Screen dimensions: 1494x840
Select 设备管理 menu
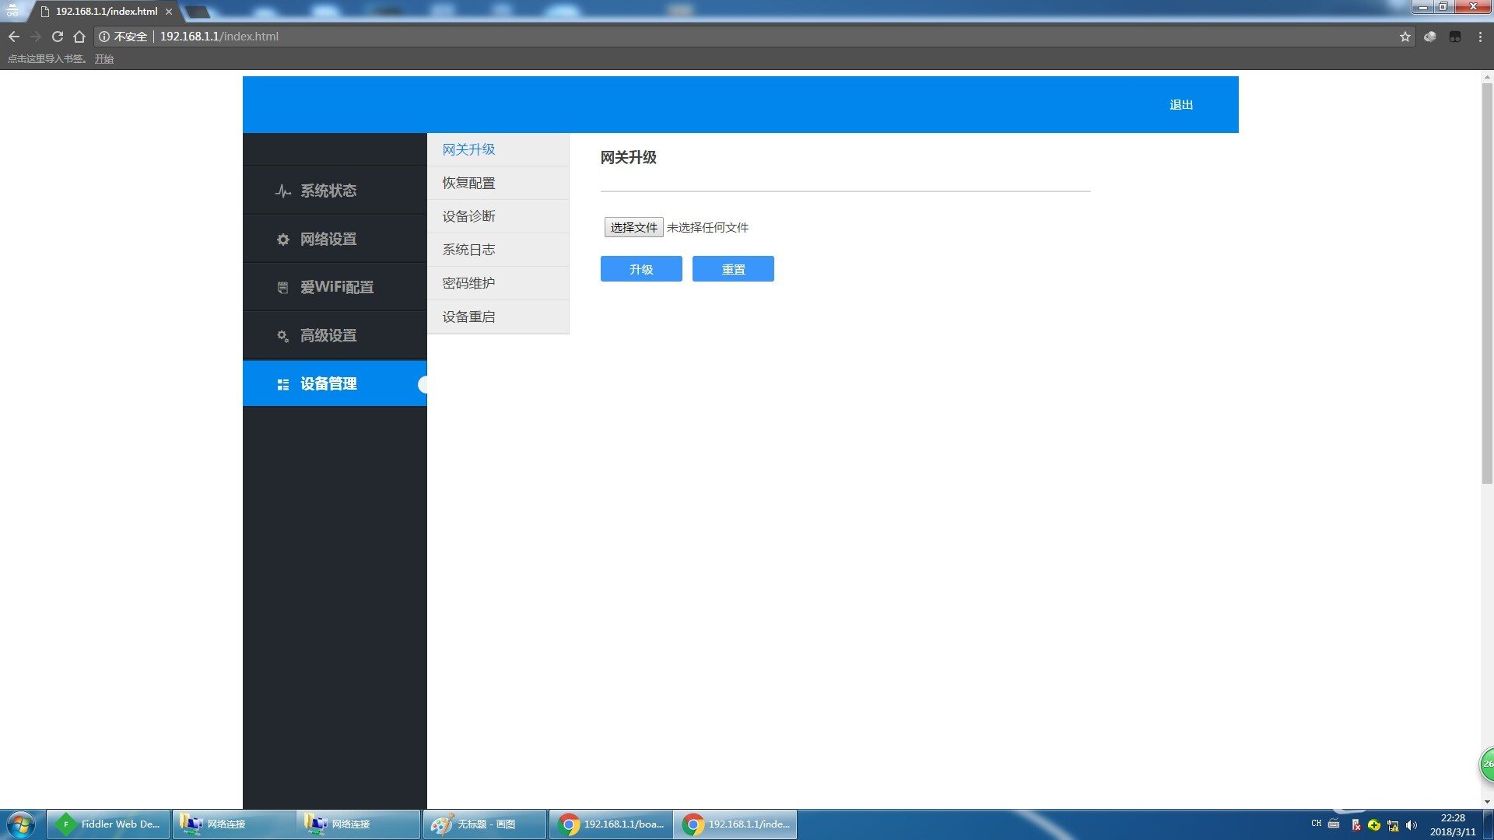pos(335,383)
